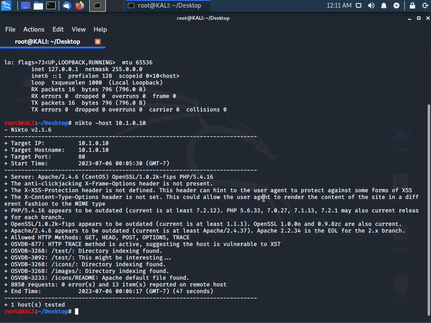Open the Kali dragon applications menu
This screenshot has height=323, width=431.
click(x=6, y=5)
